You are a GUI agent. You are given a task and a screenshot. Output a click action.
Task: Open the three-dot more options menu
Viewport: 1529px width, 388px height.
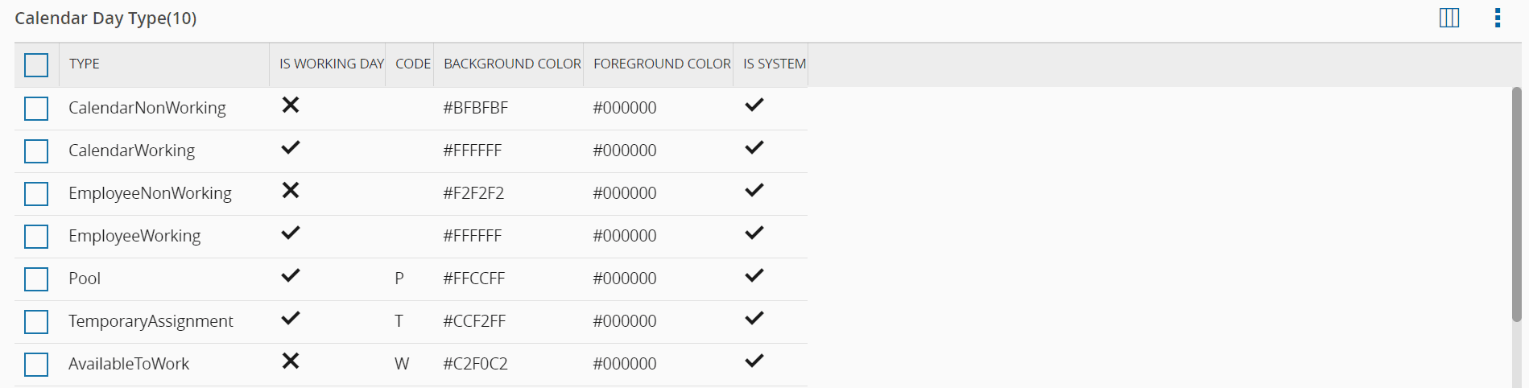(x=1497, y=18)
